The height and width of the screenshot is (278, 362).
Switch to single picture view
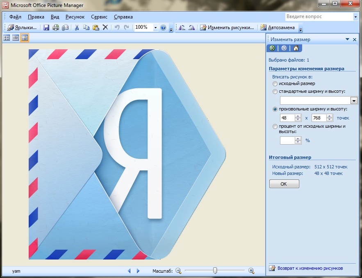pyautogui.click(x=25, y=38)
